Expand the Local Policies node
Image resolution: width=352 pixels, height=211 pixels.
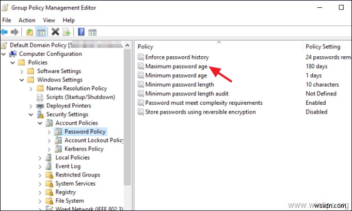click(x=41, y=158)
